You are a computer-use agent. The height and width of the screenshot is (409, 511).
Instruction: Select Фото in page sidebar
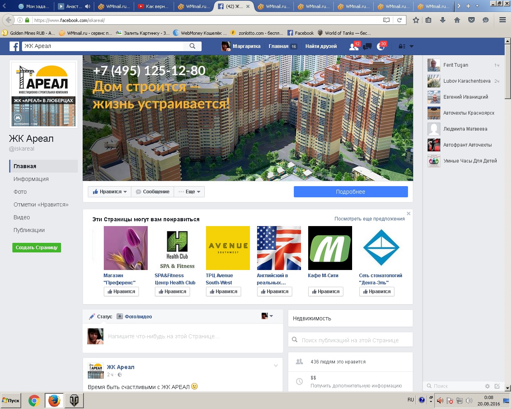(x=20, y=192)
